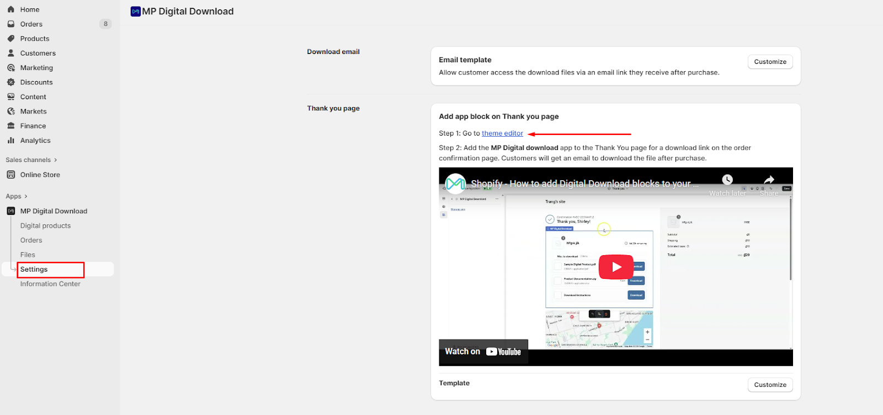The height and width of the screenshot is (415, 883).
Task: Click Watch later clock icon on video
Action: click(727, 180)
